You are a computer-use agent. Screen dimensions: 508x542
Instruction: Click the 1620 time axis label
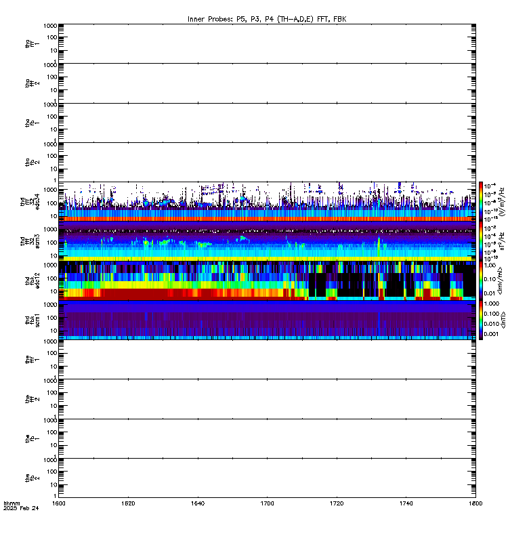(x=128, y=503)
